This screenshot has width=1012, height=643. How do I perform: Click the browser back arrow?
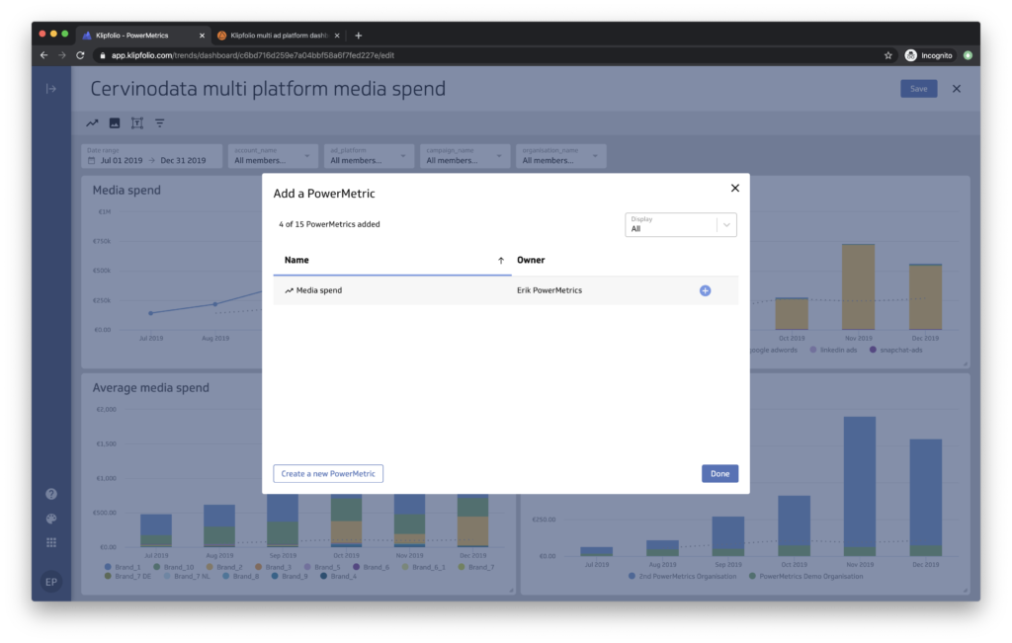coord(43,55)
